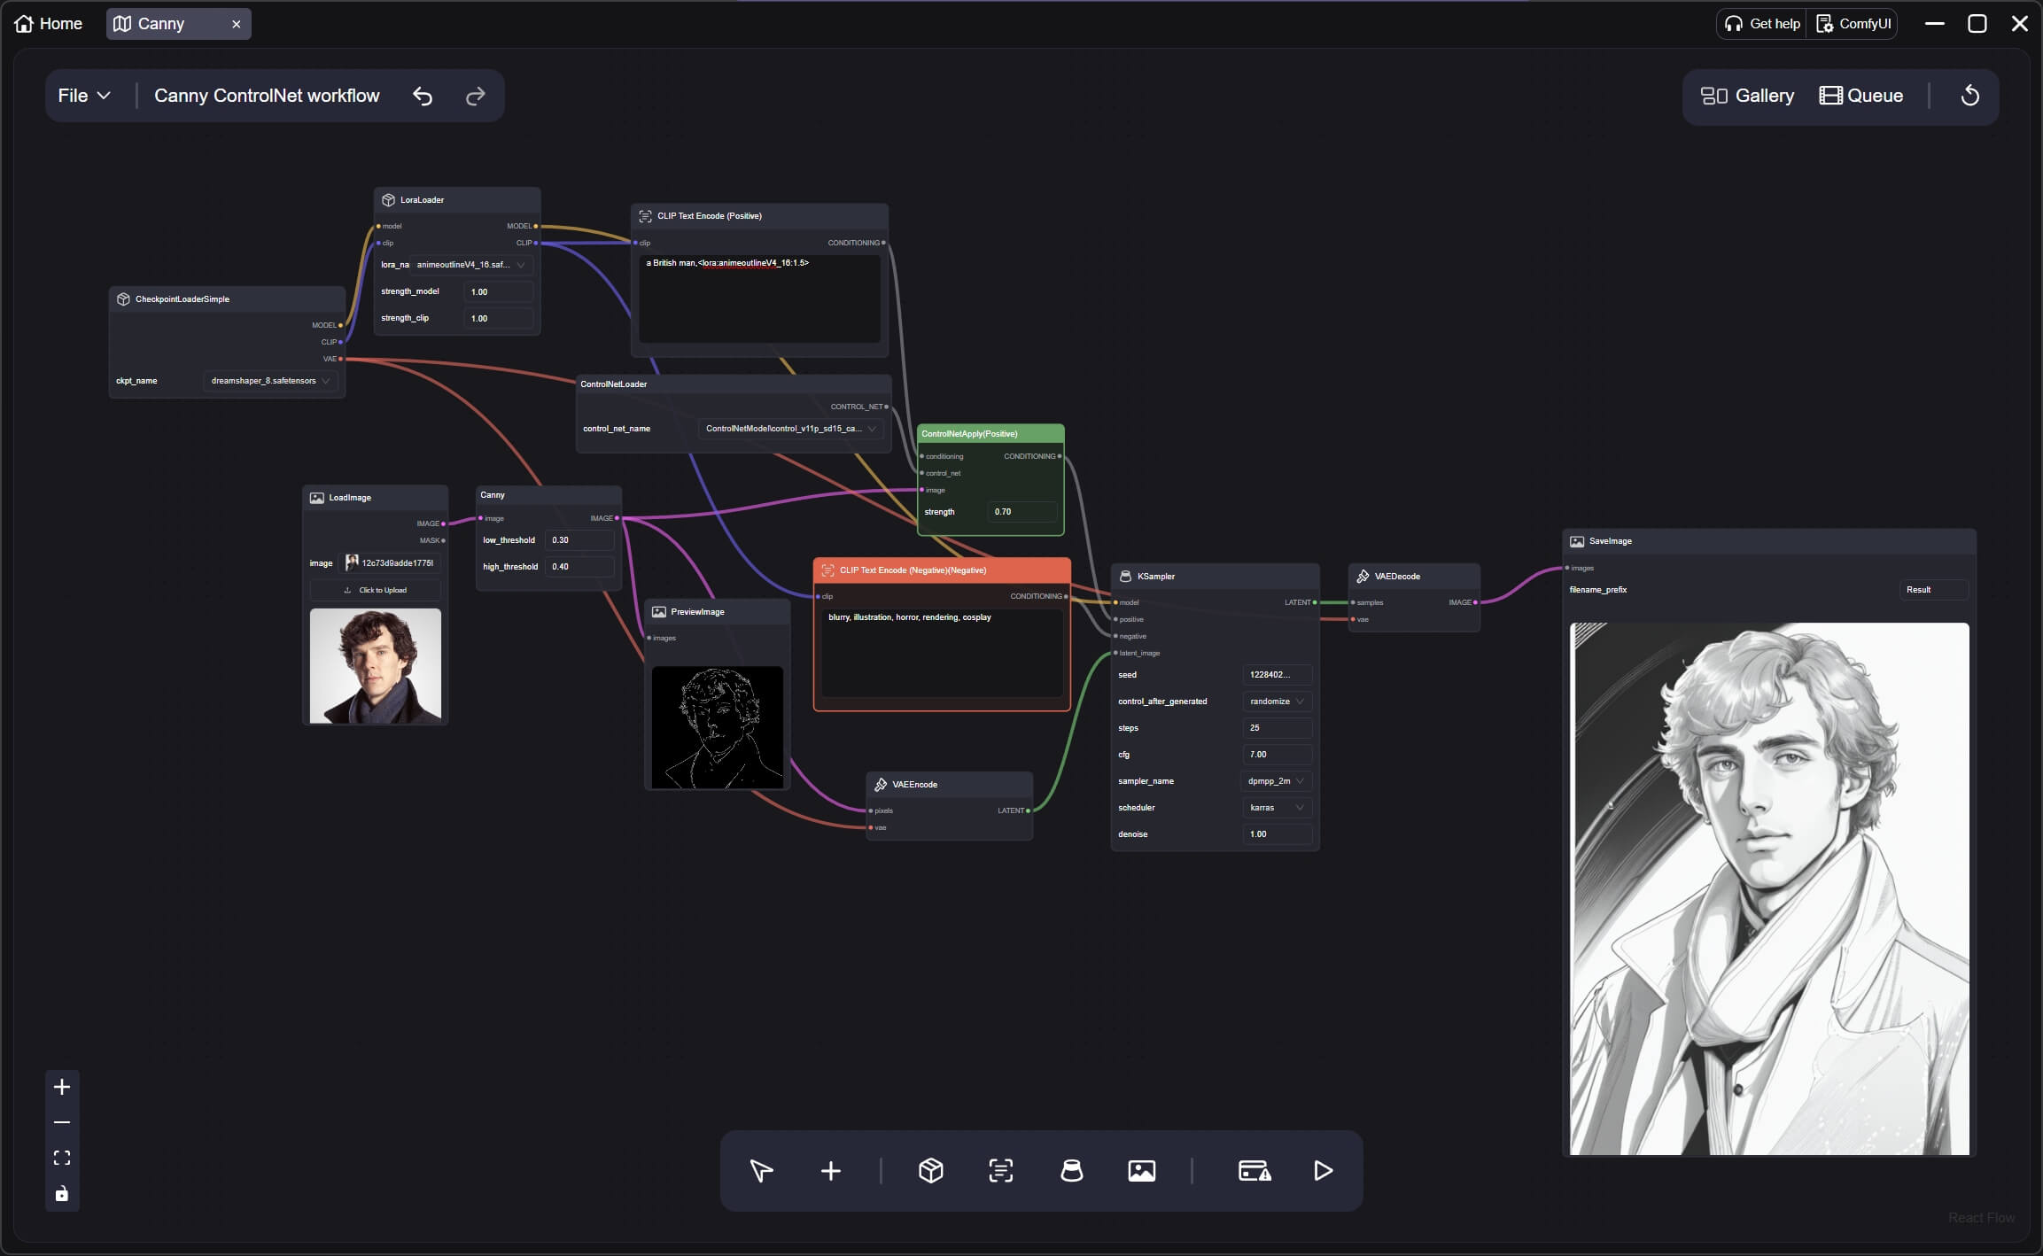
Task: Edit the strength_model value field
Action: pos(499,291)
